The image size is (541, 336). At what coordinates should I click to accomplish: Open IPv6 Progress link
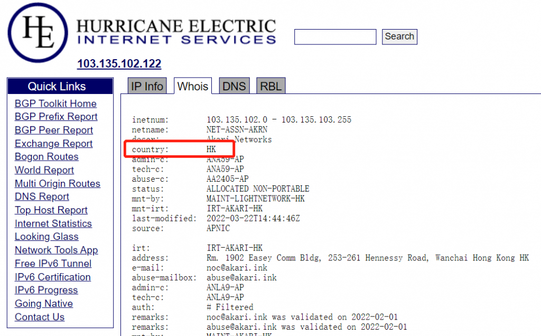pyautogui.click(x=46, y=290)
